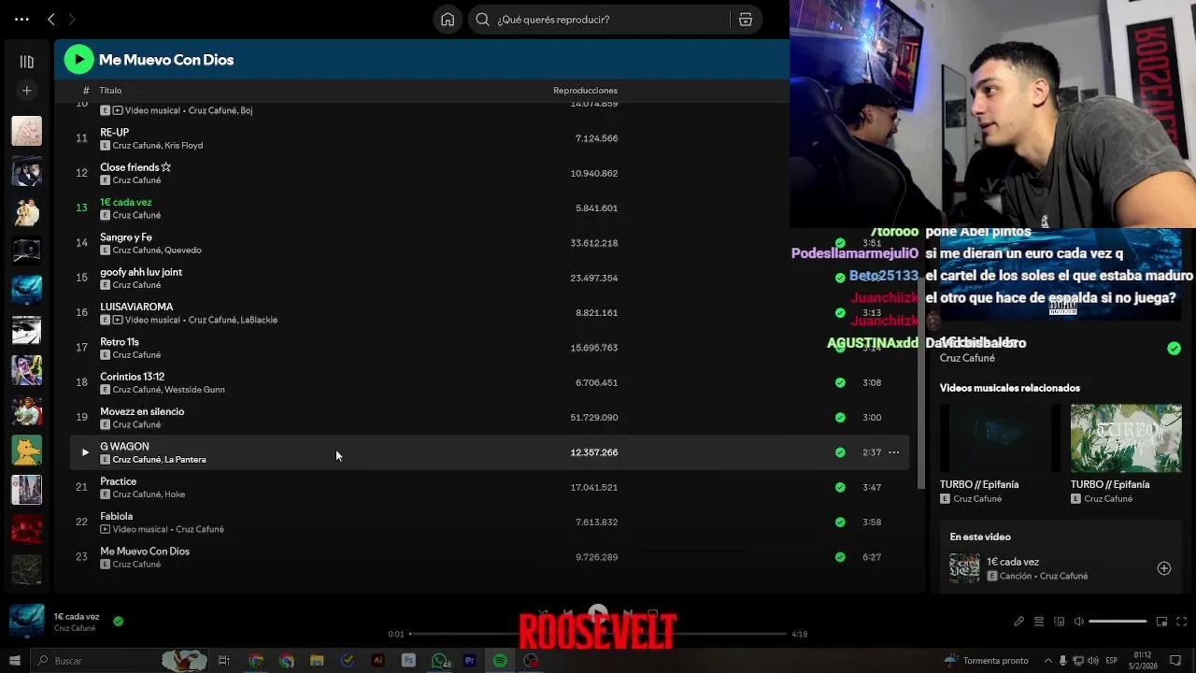Open the Westside Gunn artist link

(x=194, y=390)
